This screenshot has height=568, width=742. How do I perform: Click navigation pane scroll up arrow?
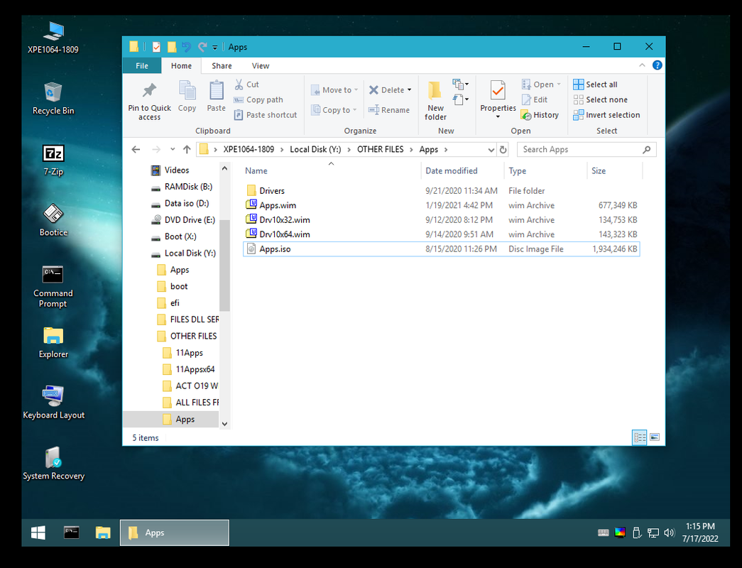(x=225, y=168)
